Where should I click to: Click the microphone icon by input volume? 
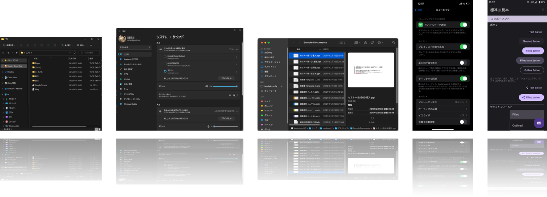(x=208, y=126)
